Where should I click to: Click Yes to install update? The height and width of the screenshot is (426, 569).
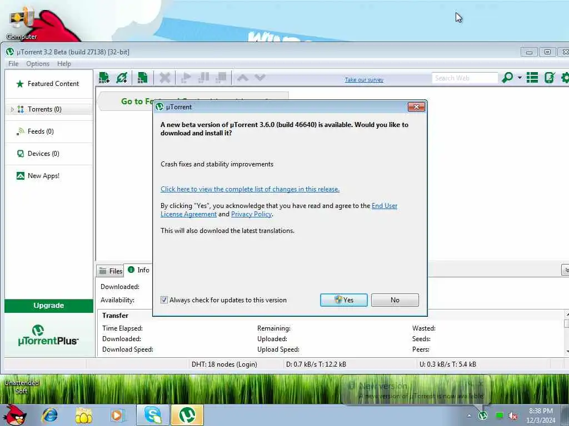(x=343, y=300)
